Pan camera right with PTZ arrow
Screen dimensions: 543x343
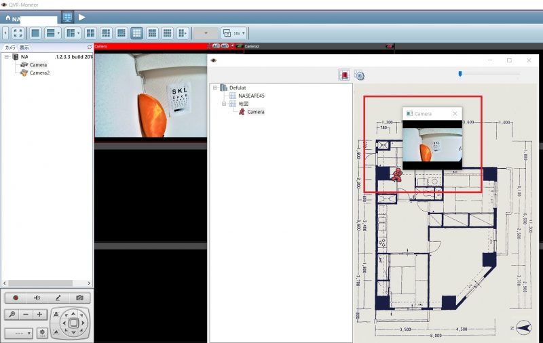pyautogui.click(x=83, y=323)
